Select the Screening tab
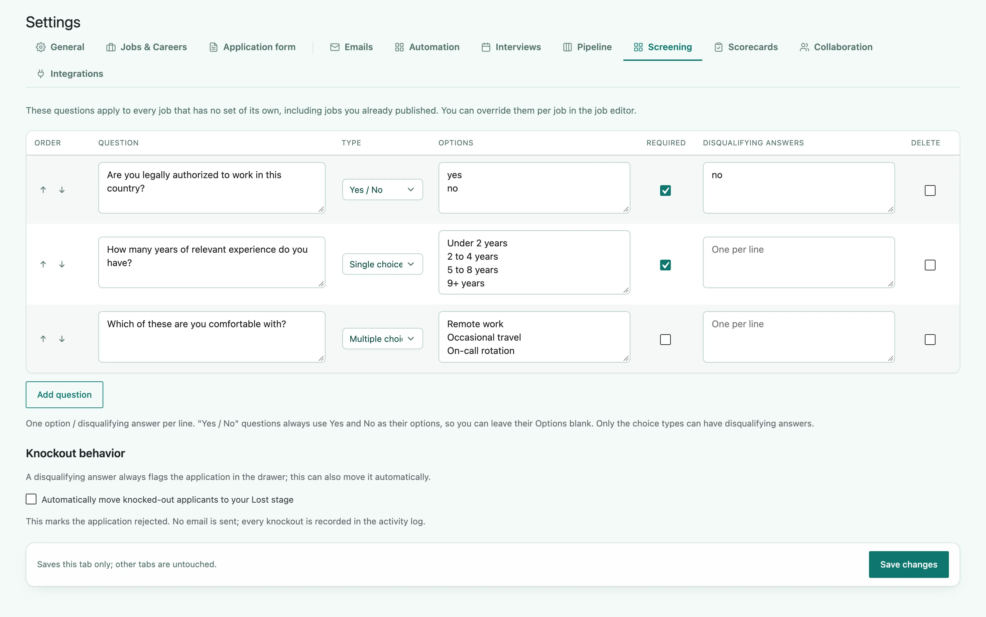This screenshot has height=617, width=986. (663, 47)
